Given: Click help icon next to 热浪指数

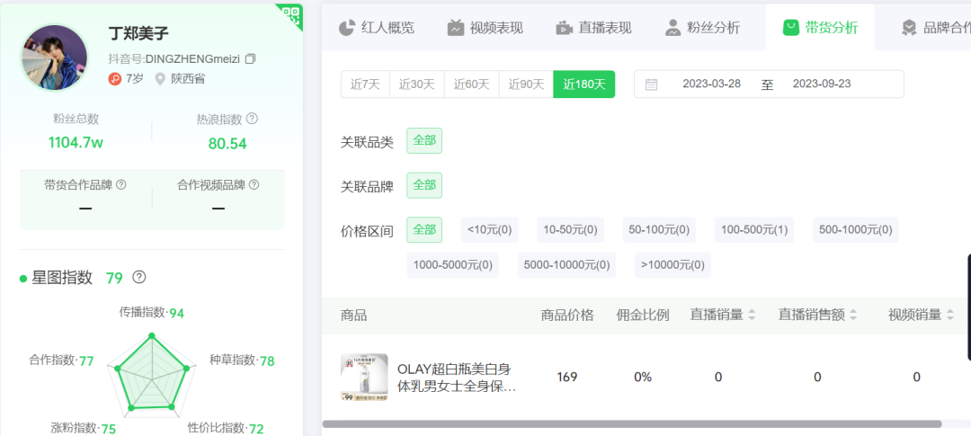Looking at the screenshot, I should (253, 119).
